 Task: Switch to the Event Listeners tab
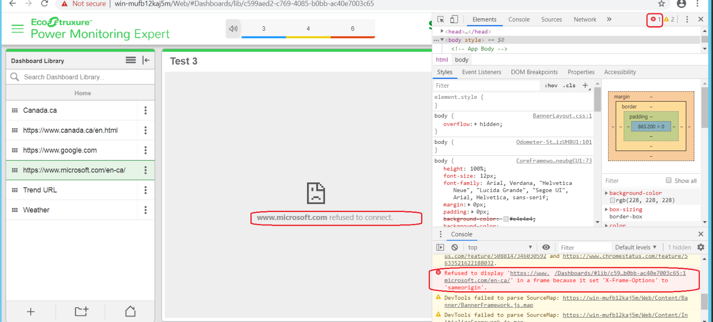[482, 72]
